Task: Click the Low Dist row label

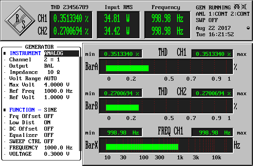Action: pos(22,122)
